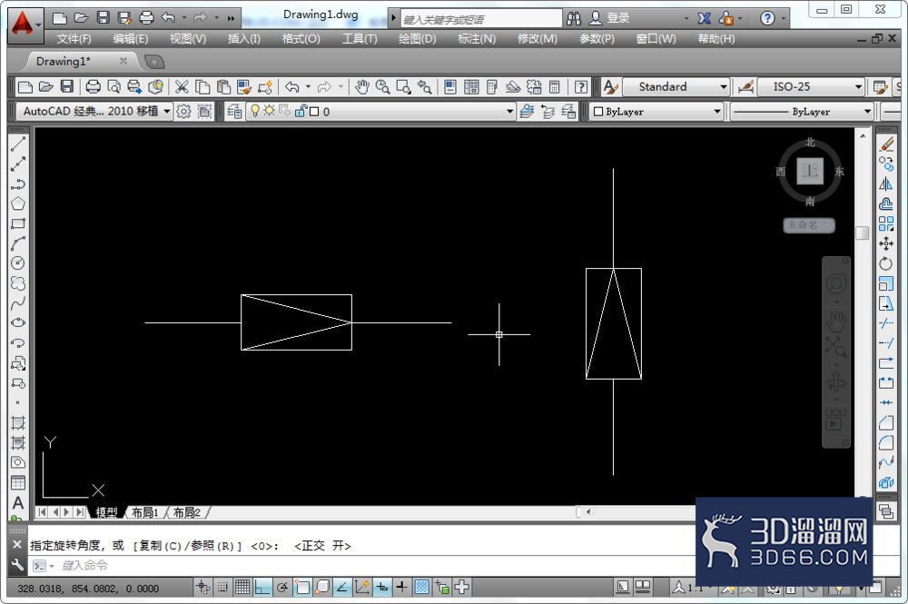Click the Cut scissors icon

click(x=182, y=87)
